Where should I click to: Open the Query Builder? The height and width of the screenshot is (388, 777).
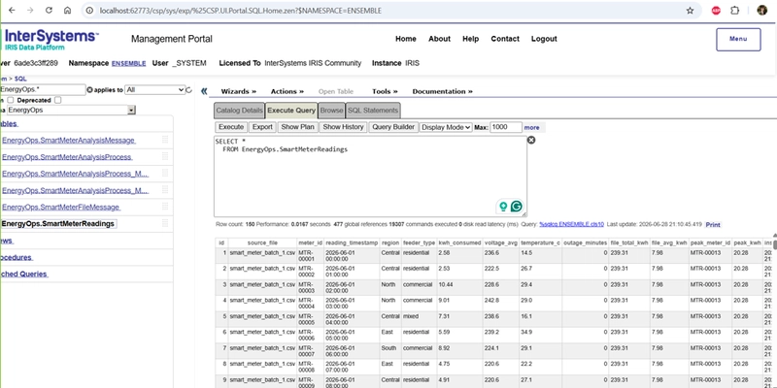point(393,127)
